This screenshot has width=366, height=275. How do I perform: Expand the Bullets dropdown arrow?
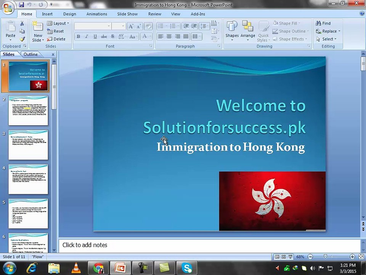tap(167, 26)
